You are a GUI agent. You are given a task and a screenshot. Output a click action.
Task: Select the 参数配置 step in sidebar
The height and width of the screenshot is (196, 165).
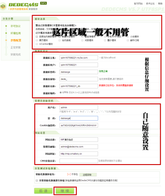pos(16,41)
